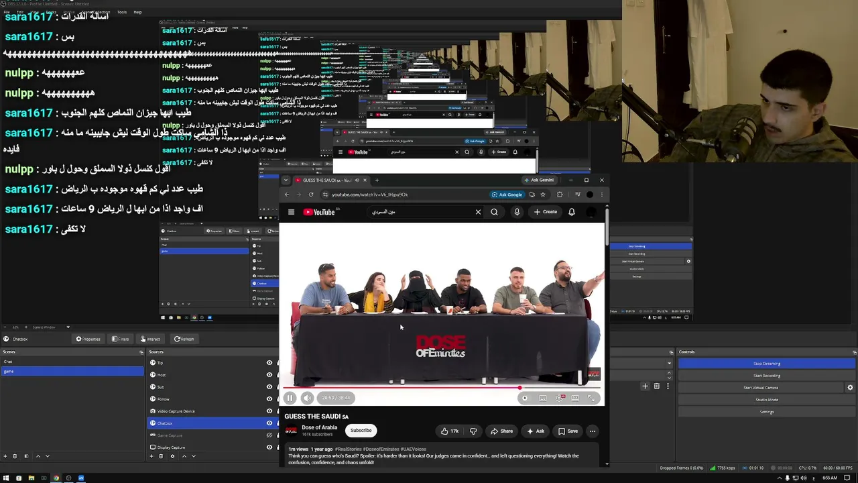Hide the Video Capture Device source

pos(269,411)
